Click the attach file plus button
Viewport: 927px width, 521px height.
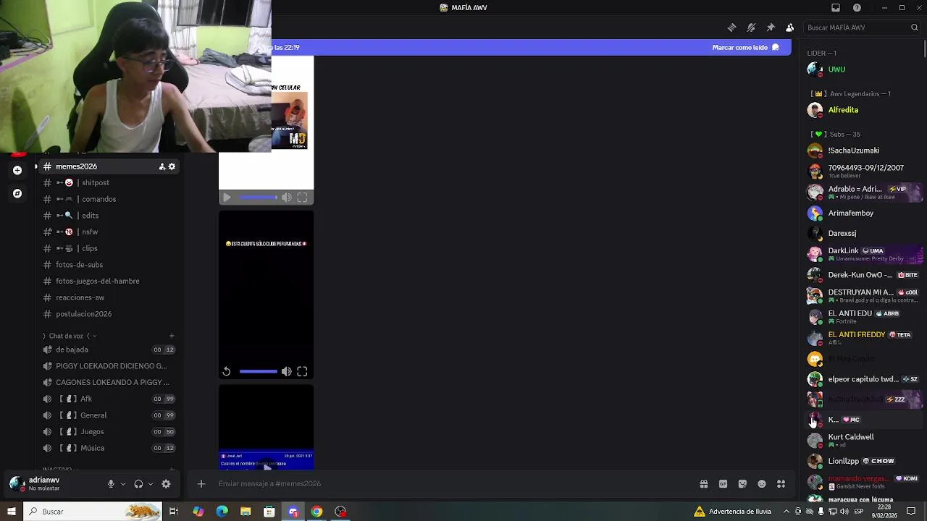tap(201, 484)
